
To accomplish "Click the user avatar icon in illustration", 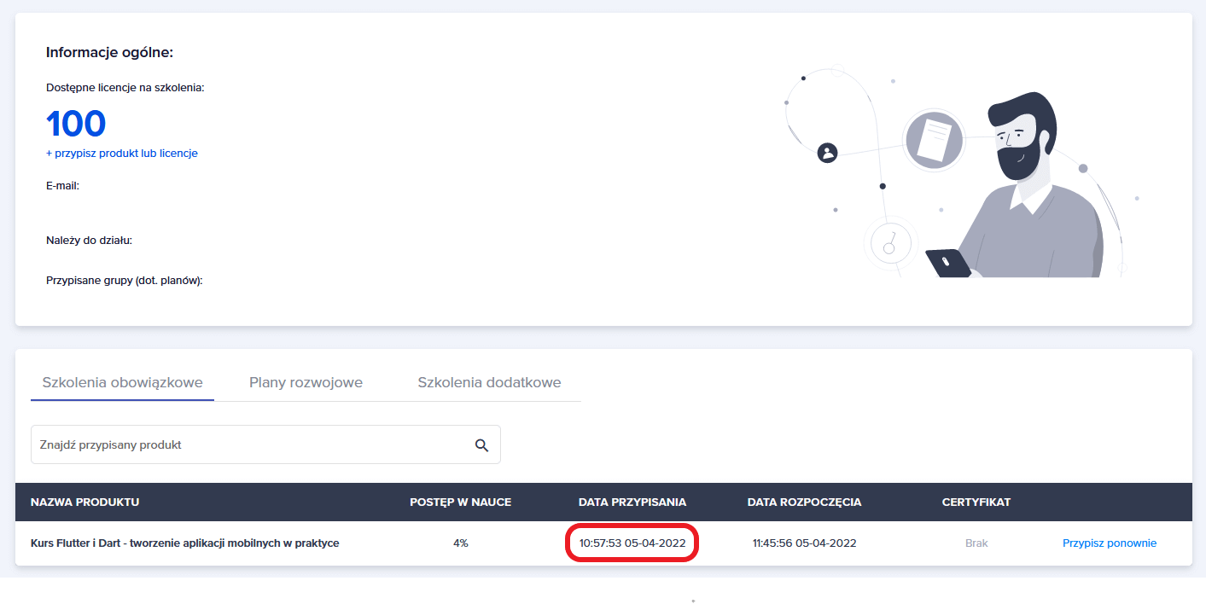I will click(827, 153).
